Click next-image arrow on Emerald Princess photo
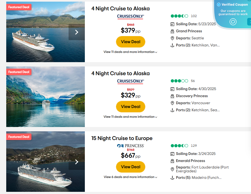 tap(76, 162)
